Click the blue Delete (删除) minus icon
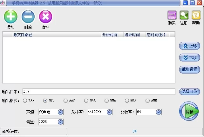The height and width of the screenshot is (137, 204). point(28,16)
